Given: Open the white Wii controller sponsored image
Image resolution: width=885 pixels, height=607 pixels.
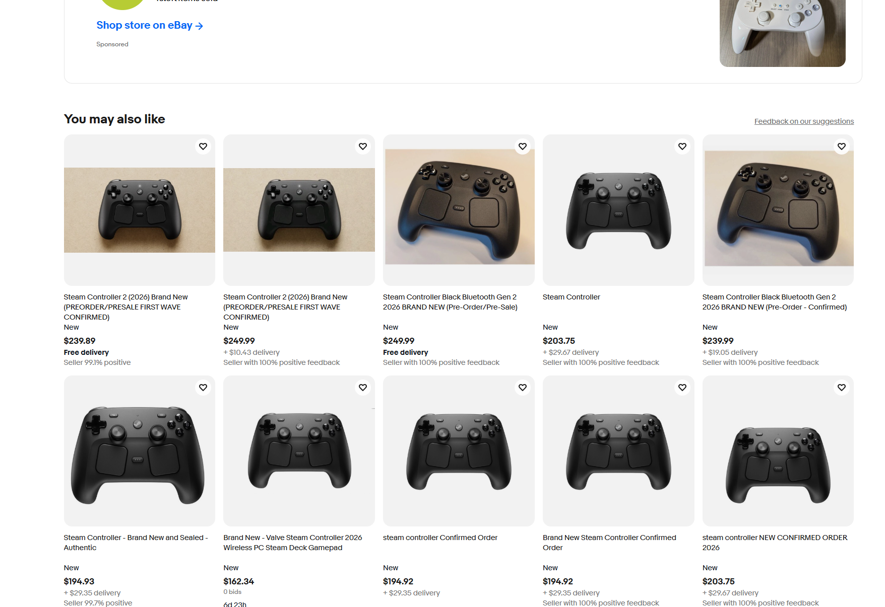Looking at the screenshot, I should [x=783, y=33].
